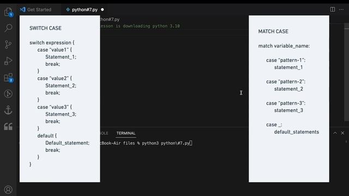Screen dimensions: 349x196
Task: Click the 'MATCH CASE' heading
Action: pyautogui.click(x=273, y=32)
